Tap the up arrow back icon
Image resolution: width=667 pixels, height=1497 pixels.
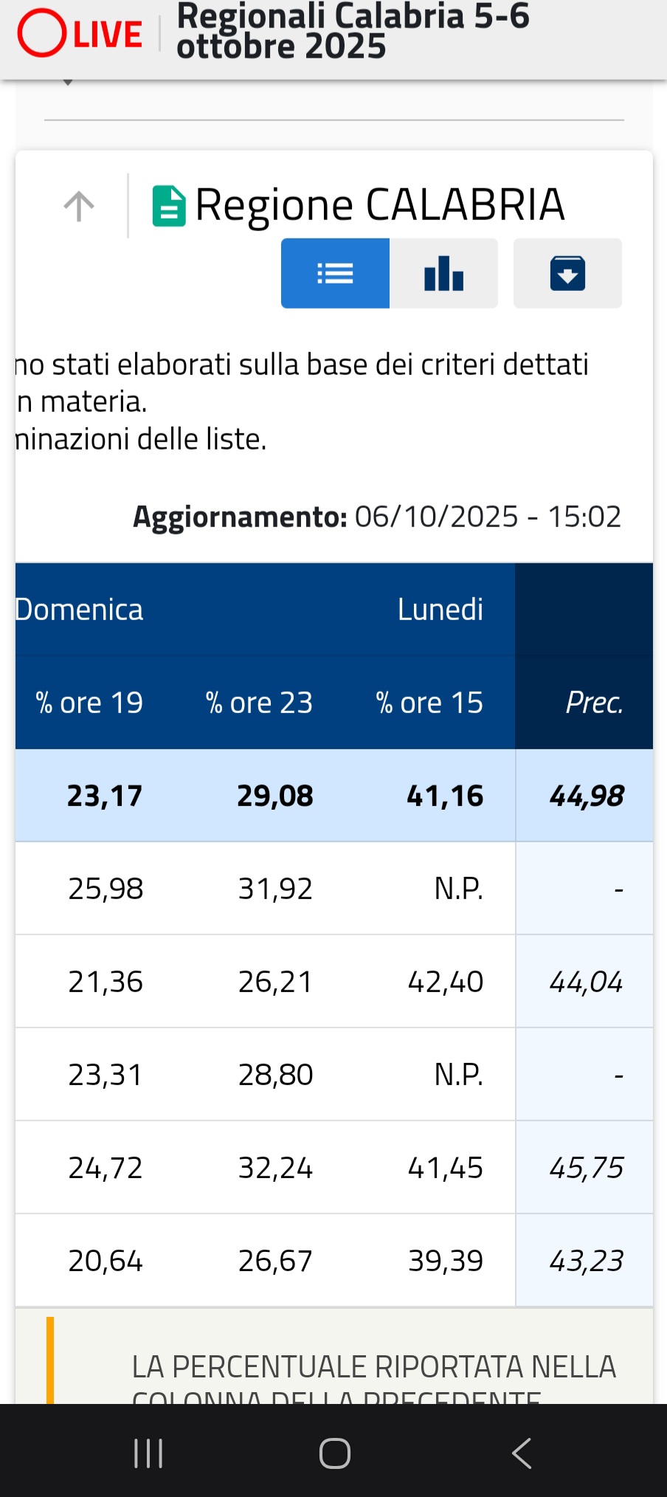pos(79,206)
